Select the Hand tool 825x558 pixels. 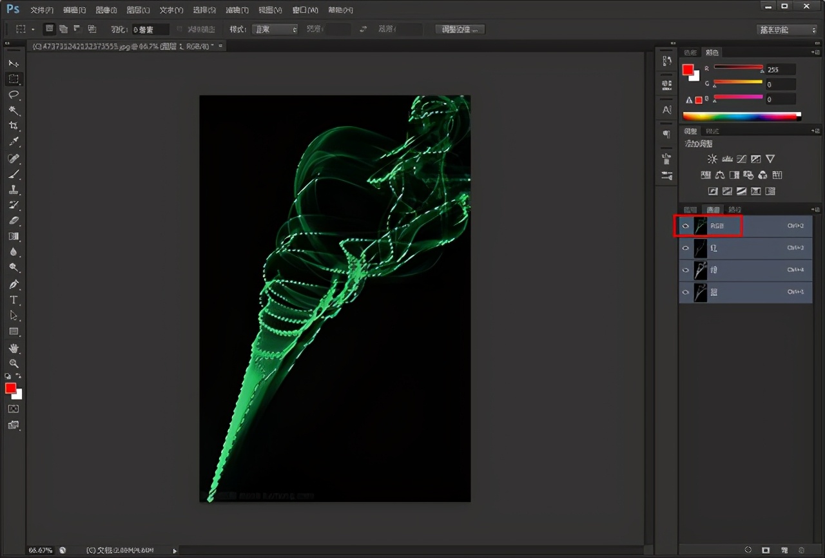14,348
